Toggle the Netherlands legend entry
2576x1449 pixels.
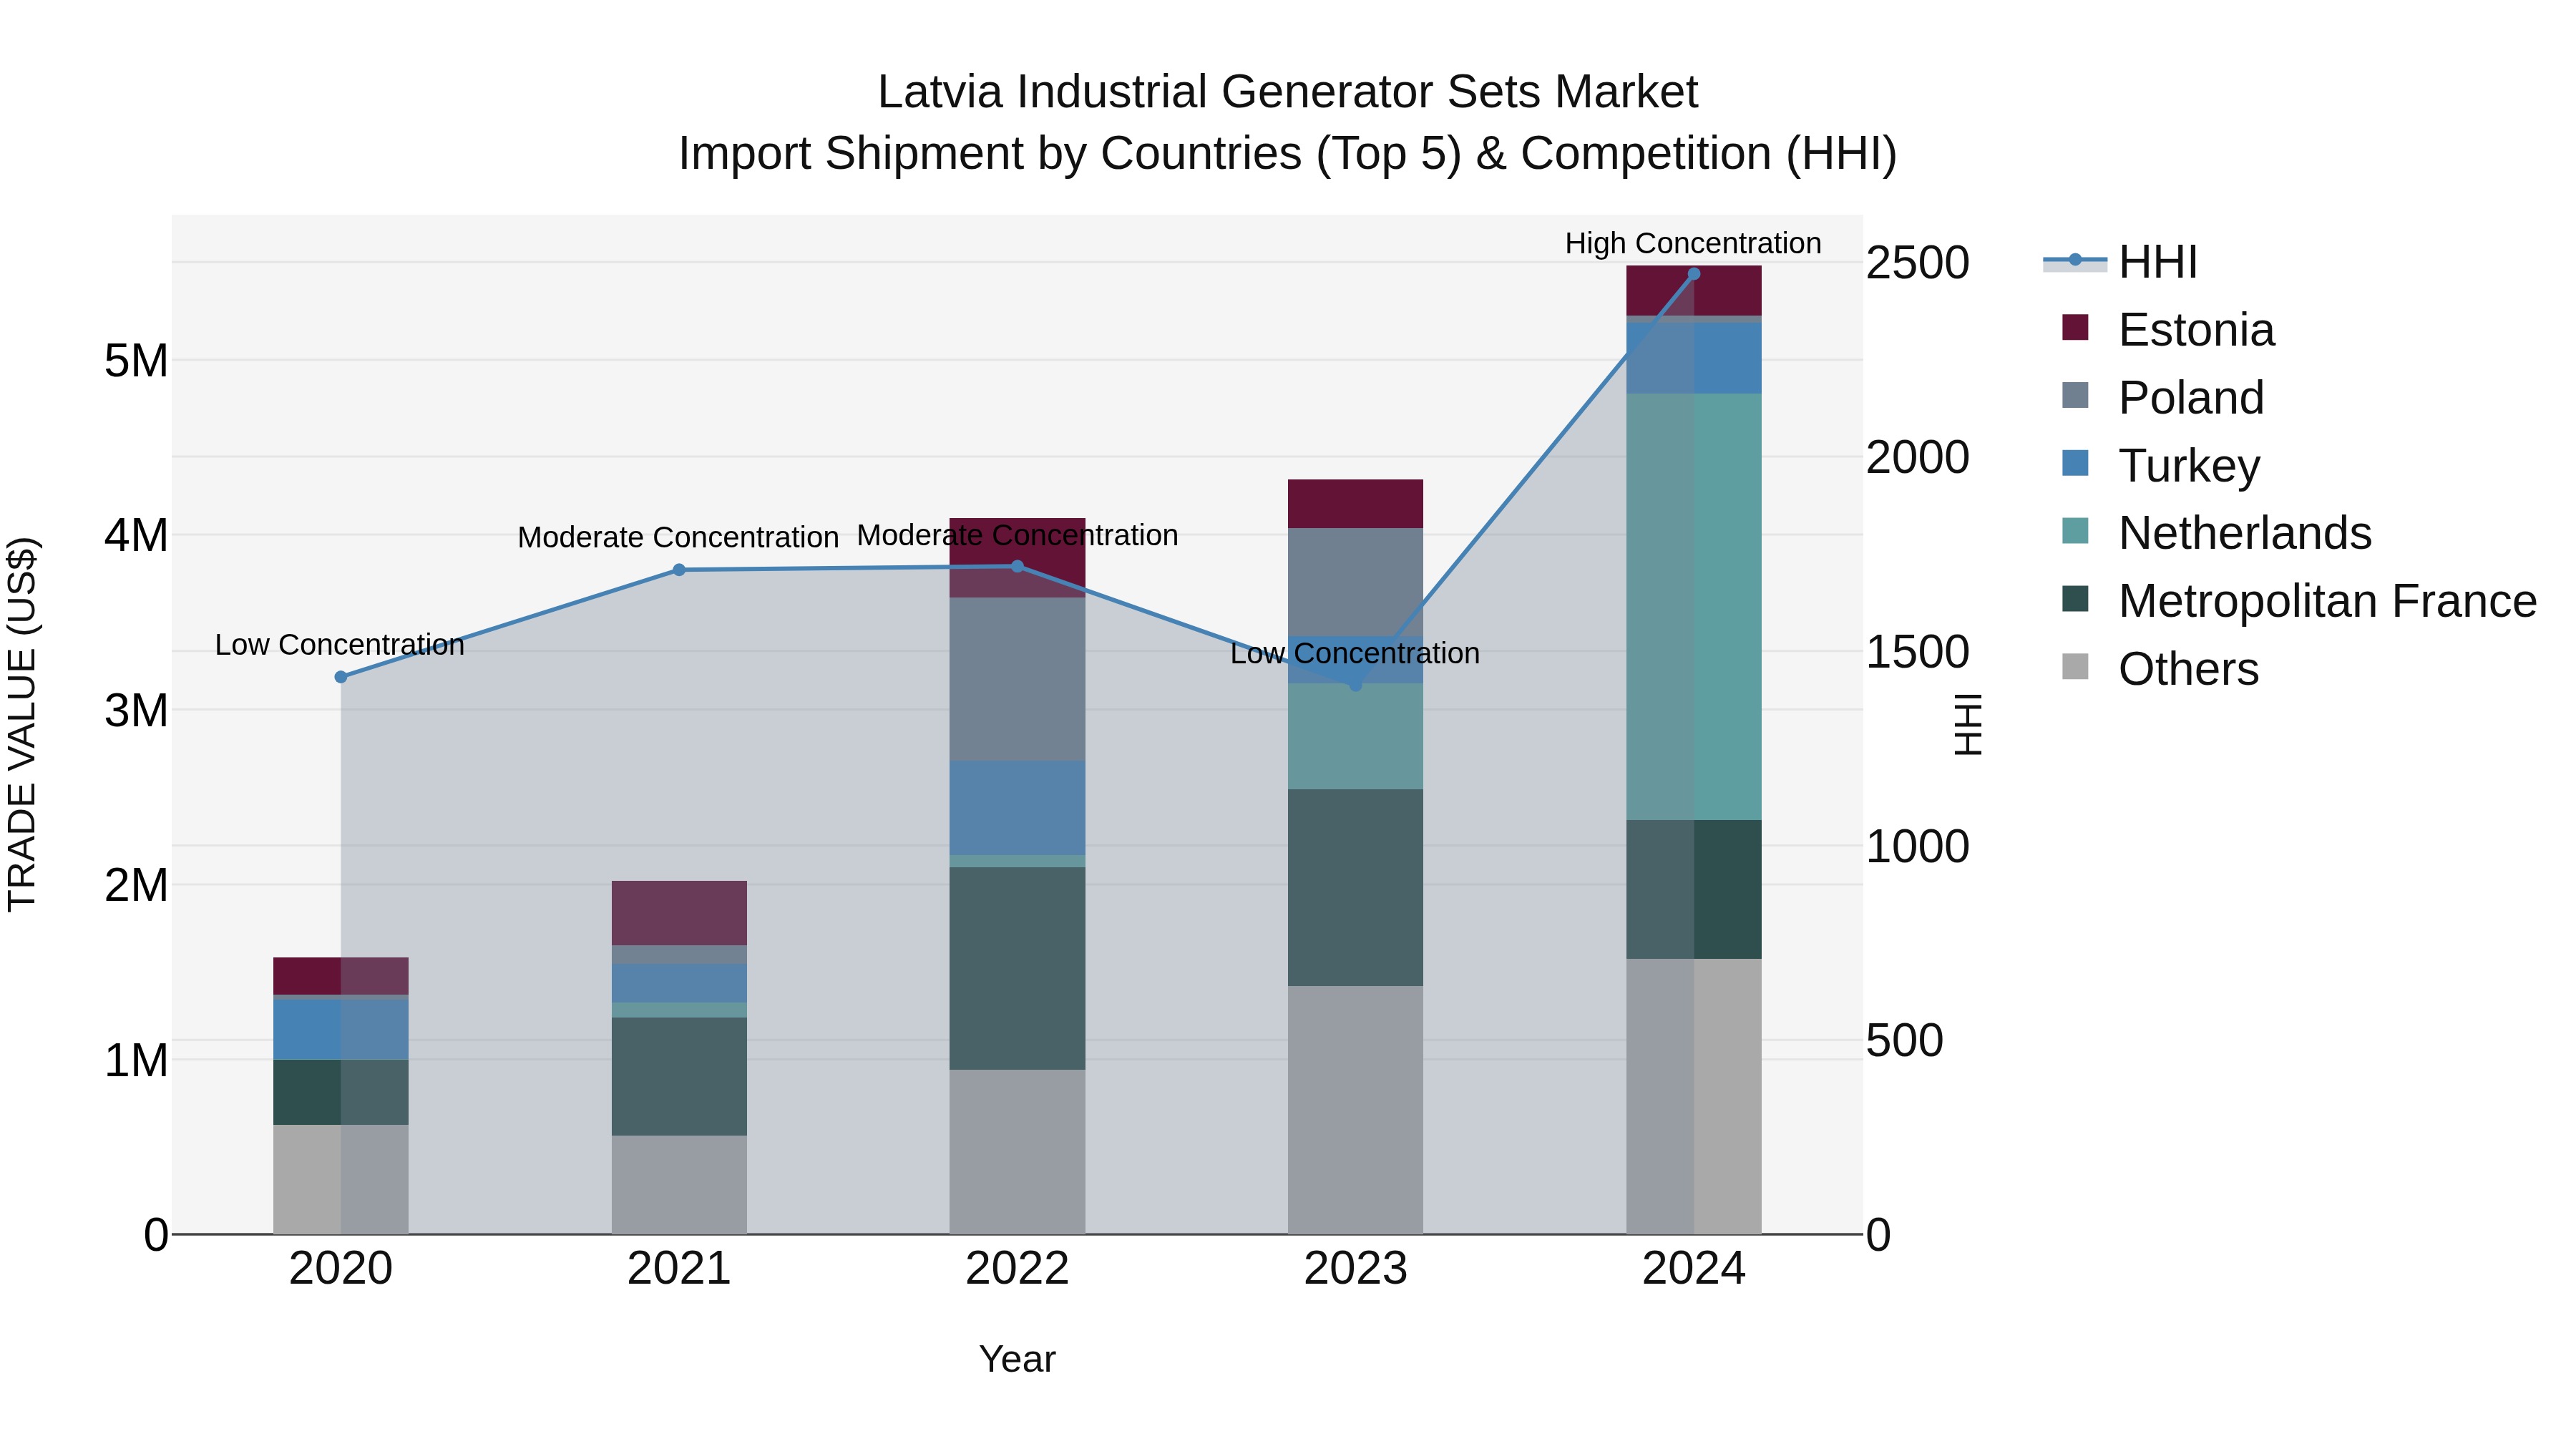pyautogui.click(x=2216, y=533)
